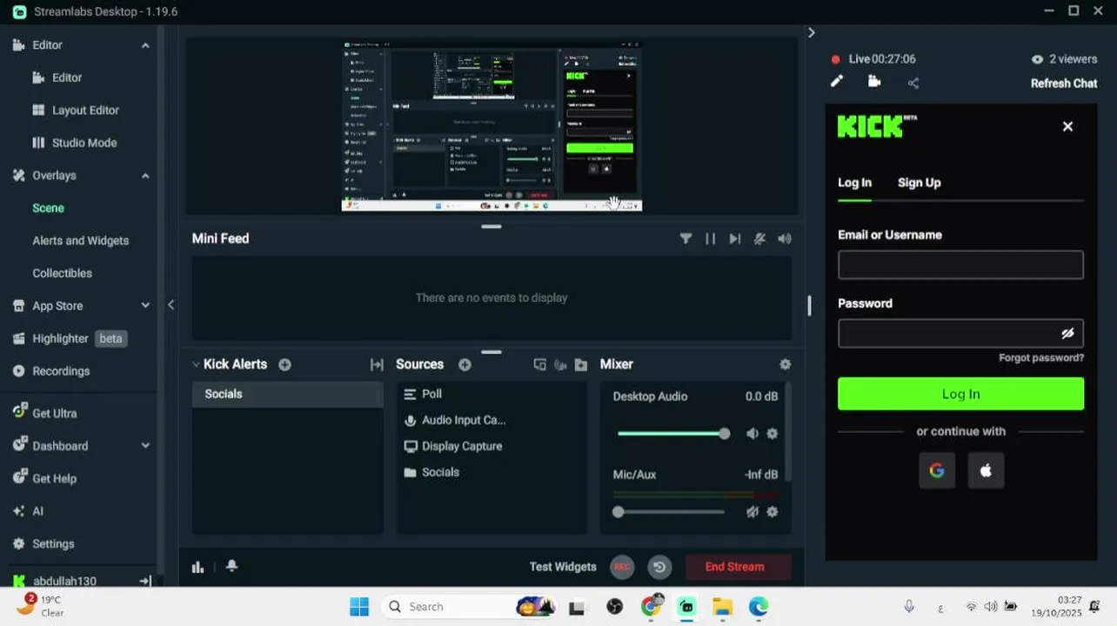Open Collectibles in the sidebar
The width and height of the screenshot is (1117, 626).
tap(62, 273)
